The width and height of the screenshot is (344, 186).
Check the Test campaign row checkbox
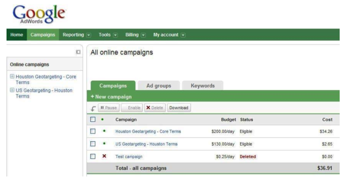point(93,157)
